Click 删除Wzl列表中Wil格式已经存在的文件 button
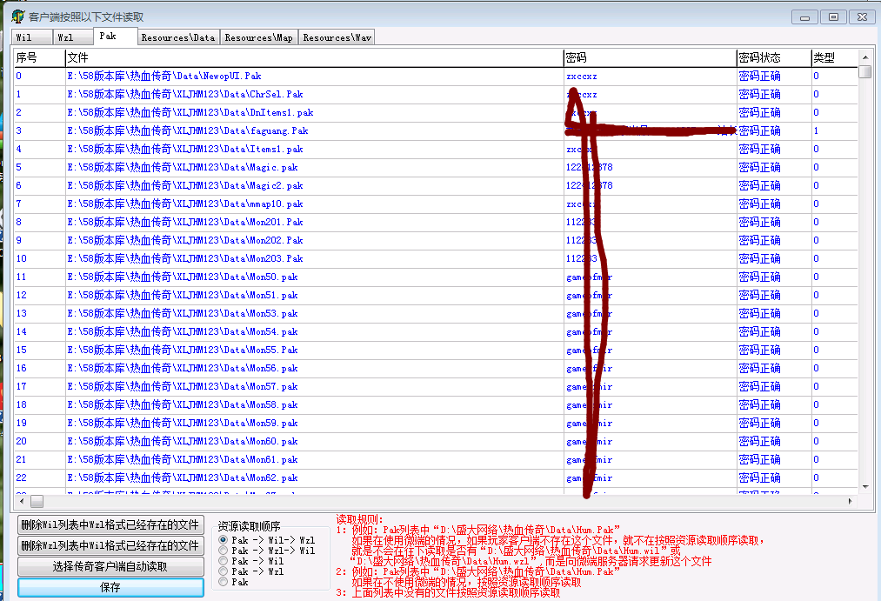The image size is (881, 601). (110, 545)
